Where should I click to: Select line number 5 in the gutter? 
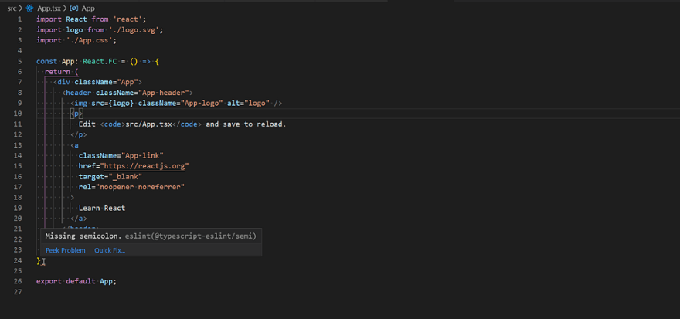click(19, 61)
